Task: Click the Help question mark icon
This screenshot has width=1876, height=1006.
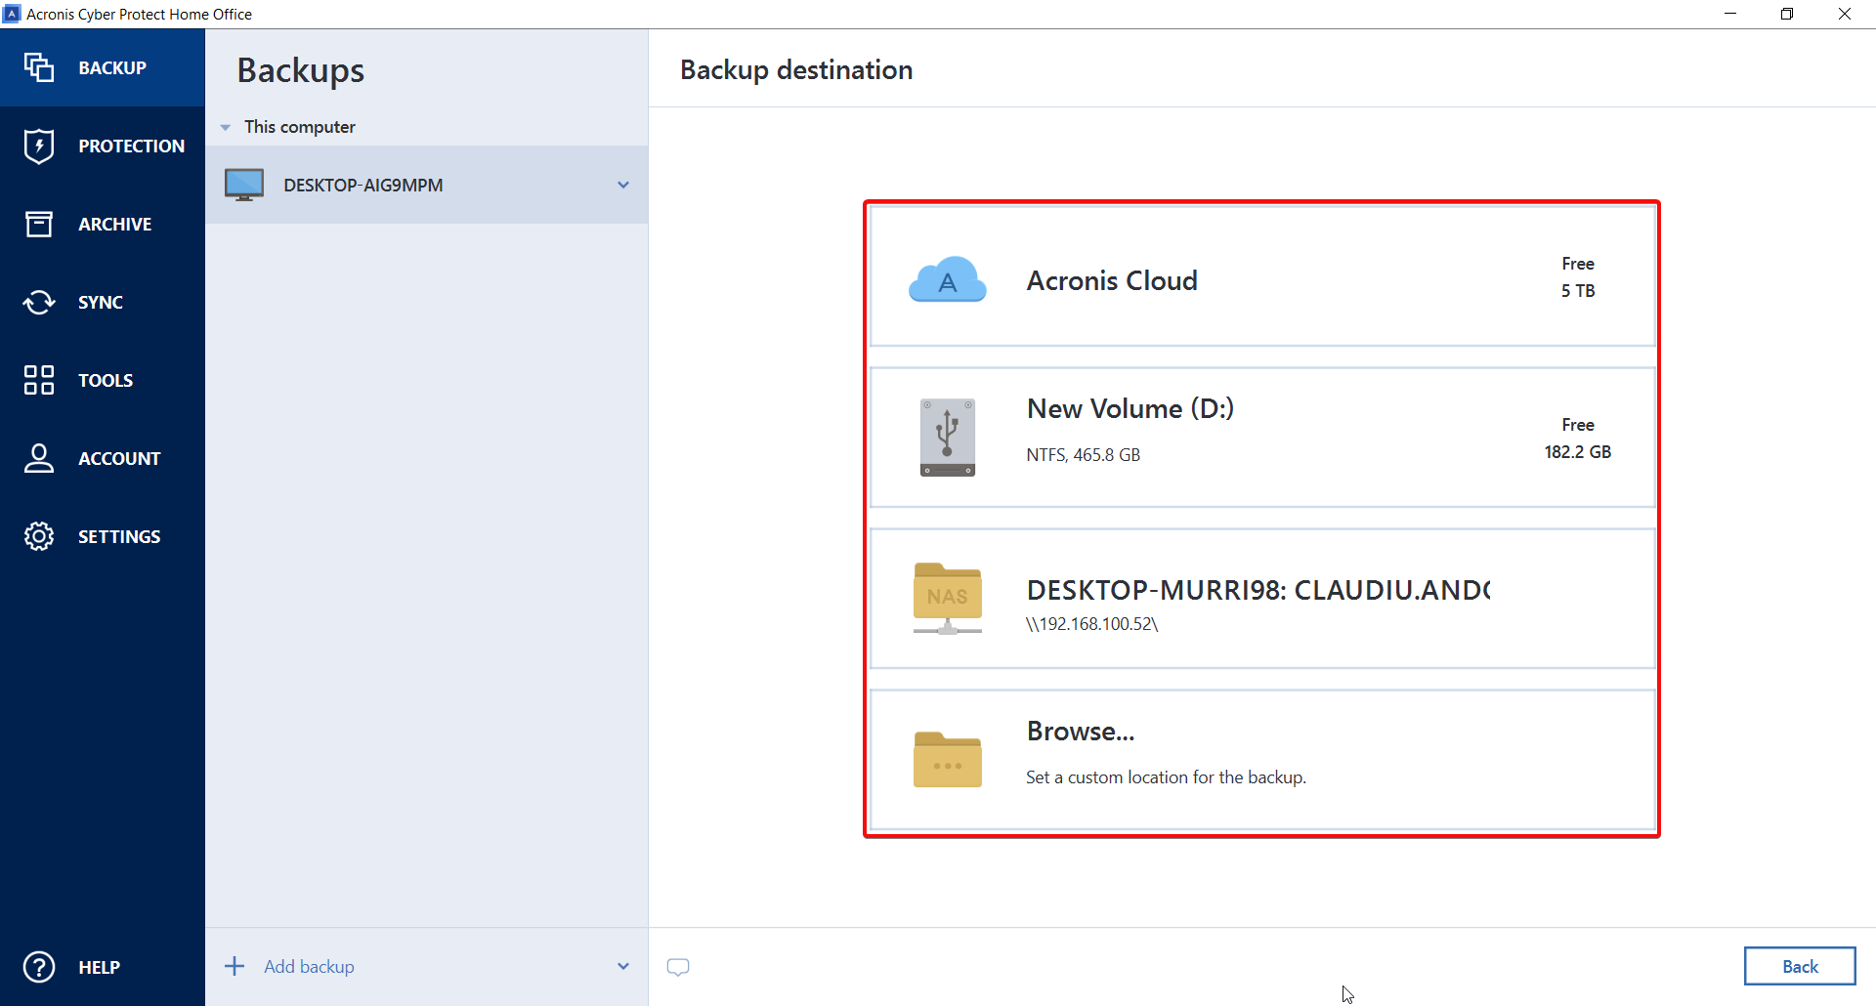Action: click(x=39, y=967)
